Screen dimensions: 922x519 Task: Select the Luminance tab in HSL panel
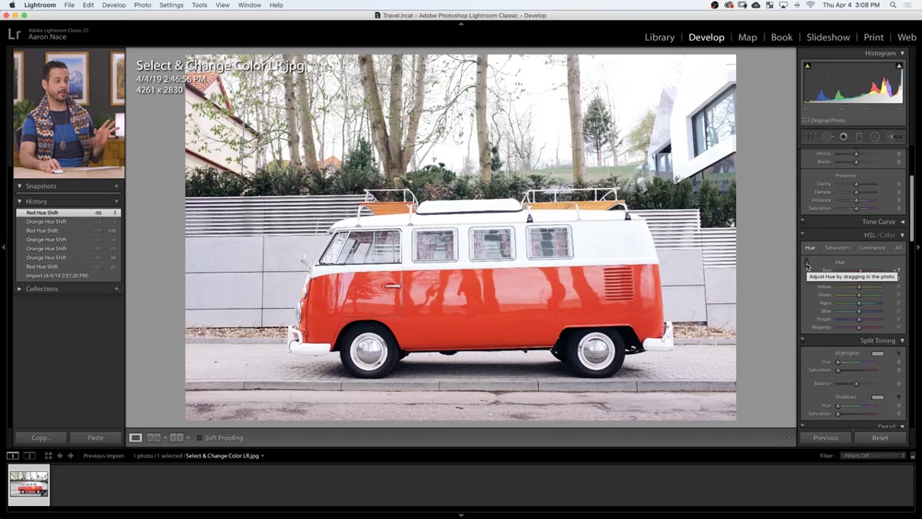(871, 248)
